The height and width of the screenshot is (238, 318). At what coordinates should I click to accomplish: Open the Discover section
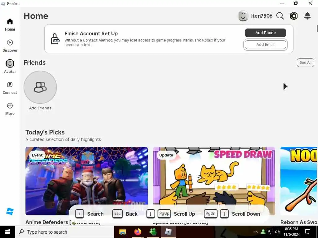coord(10,46)
